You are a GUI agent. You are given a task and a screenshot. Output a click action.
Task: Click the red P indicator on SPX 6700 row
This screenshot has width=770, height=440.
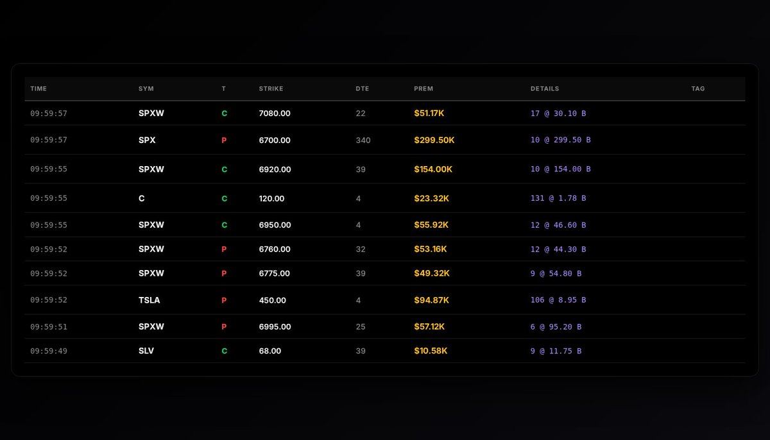(x=224, y=140)
